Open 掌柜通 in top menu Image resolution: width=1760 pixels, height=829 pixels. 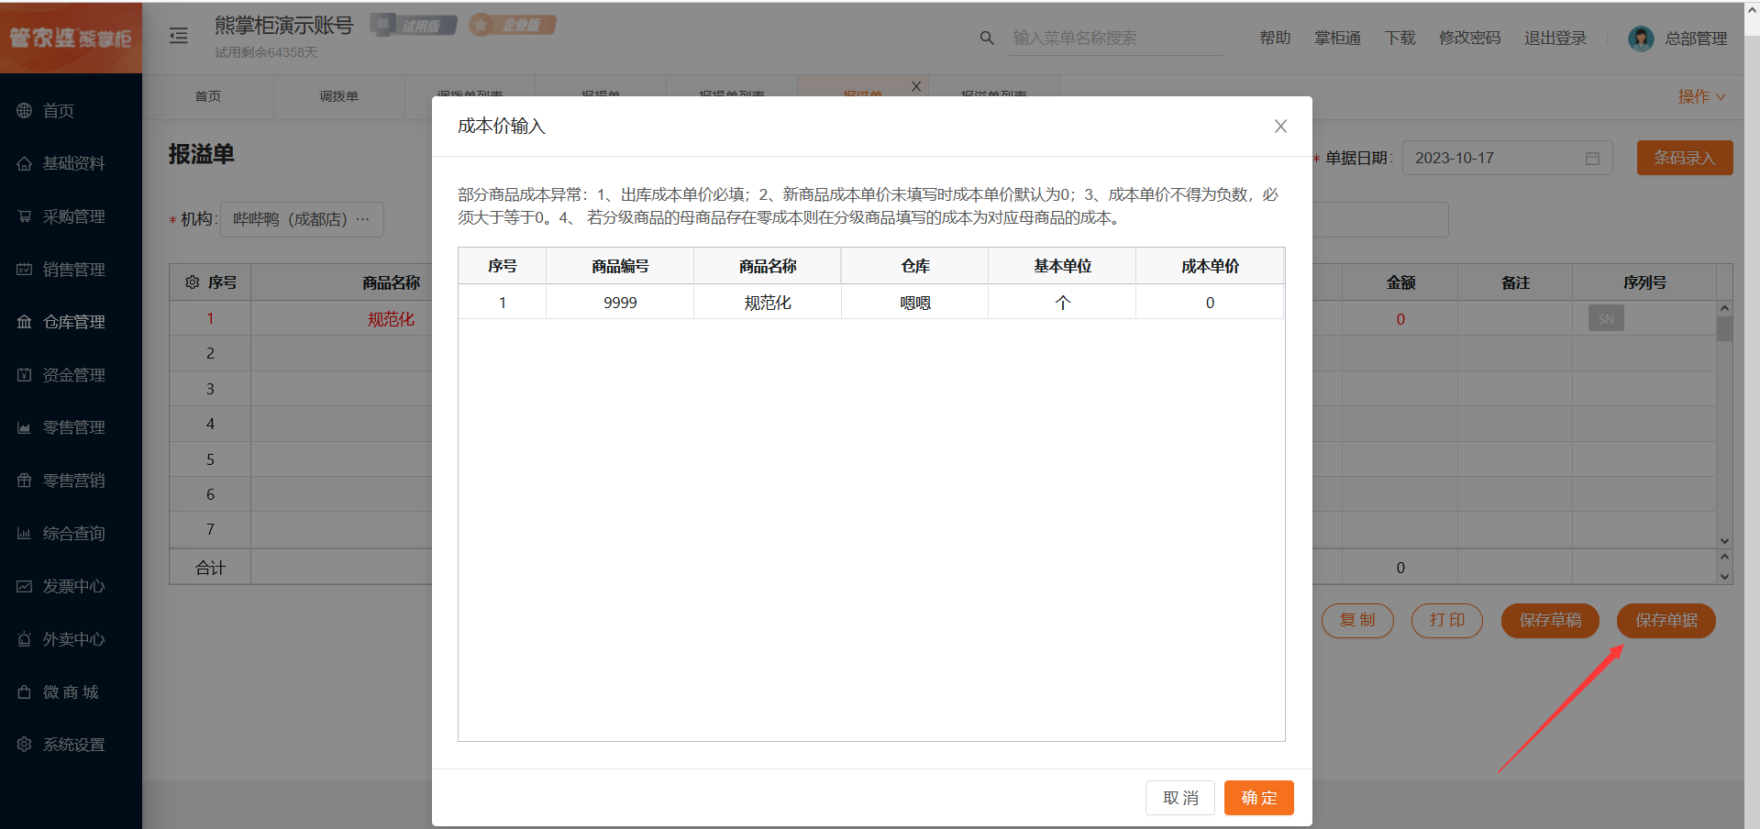tap(1337, 38)
